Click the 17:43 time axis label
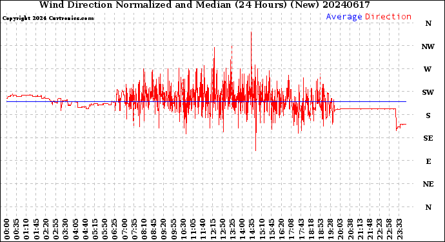 [x=301, y=229]
